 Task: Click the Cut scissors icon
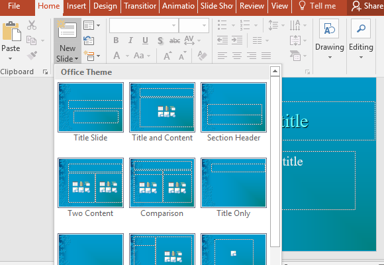tap(32, 25)
